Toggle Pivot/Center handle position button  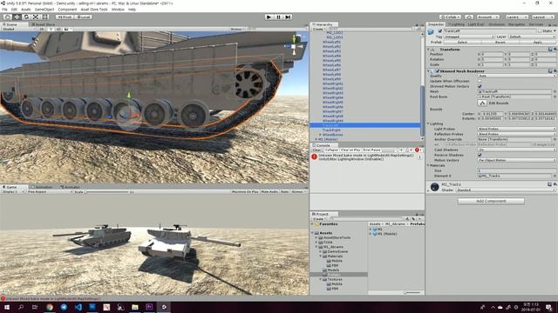tap(65, 17)
